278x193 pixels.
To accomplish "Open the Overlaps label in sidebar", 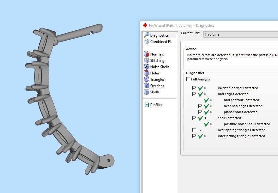I will click(x=157, y=86).
